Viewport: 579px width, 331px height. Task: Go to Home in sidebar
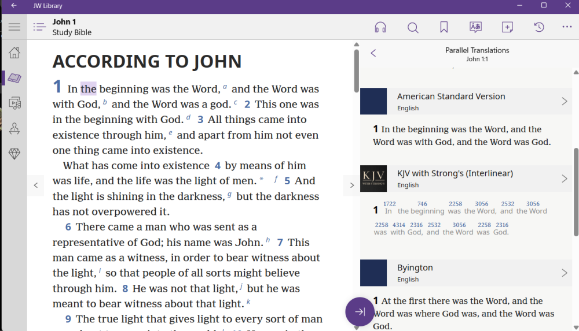tap(14, 53)
